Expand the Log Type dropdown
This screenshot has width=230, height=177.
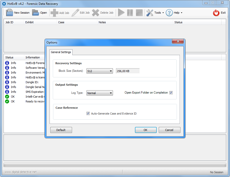pyautogui.click(x=100, y=93)
